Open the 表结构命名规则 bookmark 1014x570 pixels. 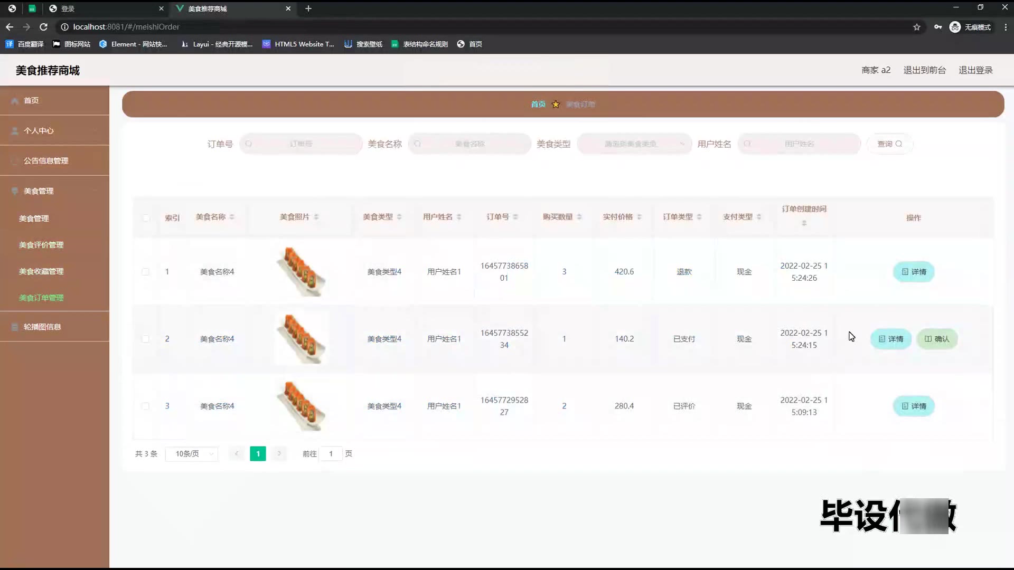click(x=420, y=44)
